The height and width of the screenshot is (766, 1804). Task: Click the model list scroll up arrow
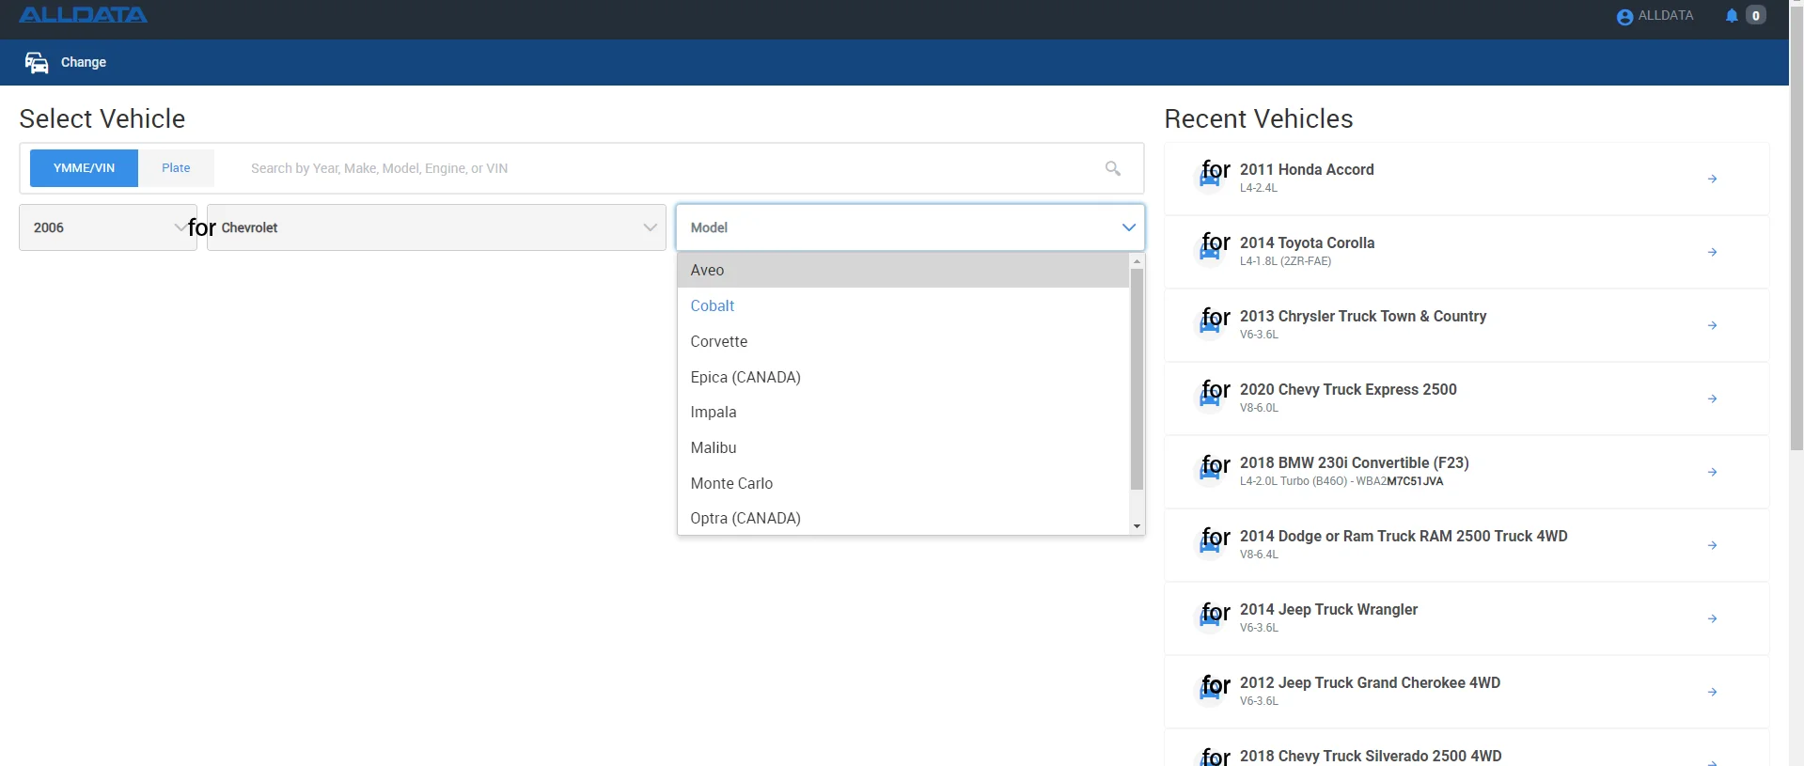1137,261
